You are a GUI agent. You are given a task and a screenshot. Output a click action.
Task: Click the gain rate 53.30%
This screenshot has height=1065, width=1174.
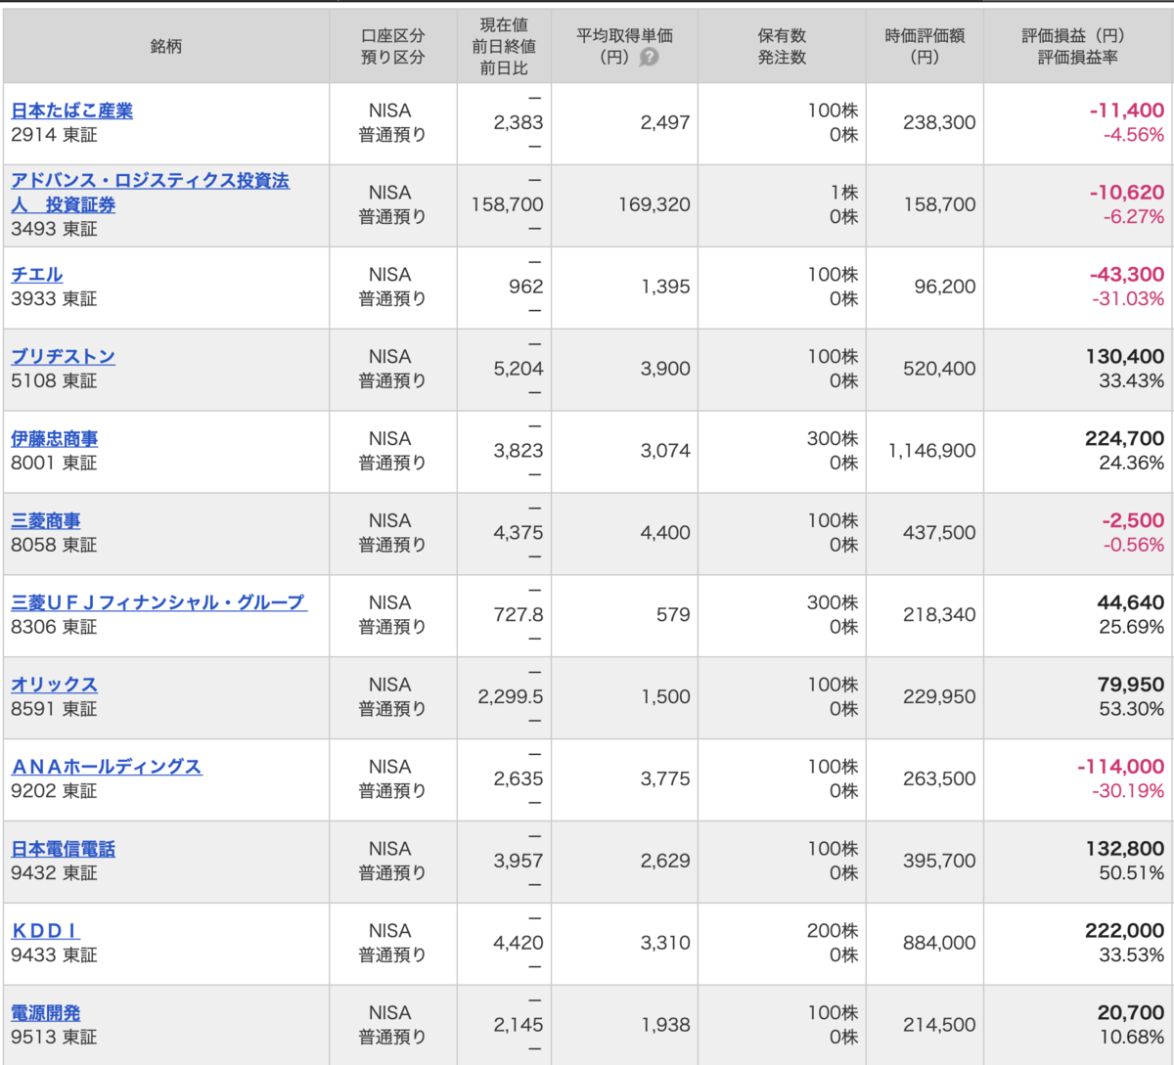pos(1132,709)
